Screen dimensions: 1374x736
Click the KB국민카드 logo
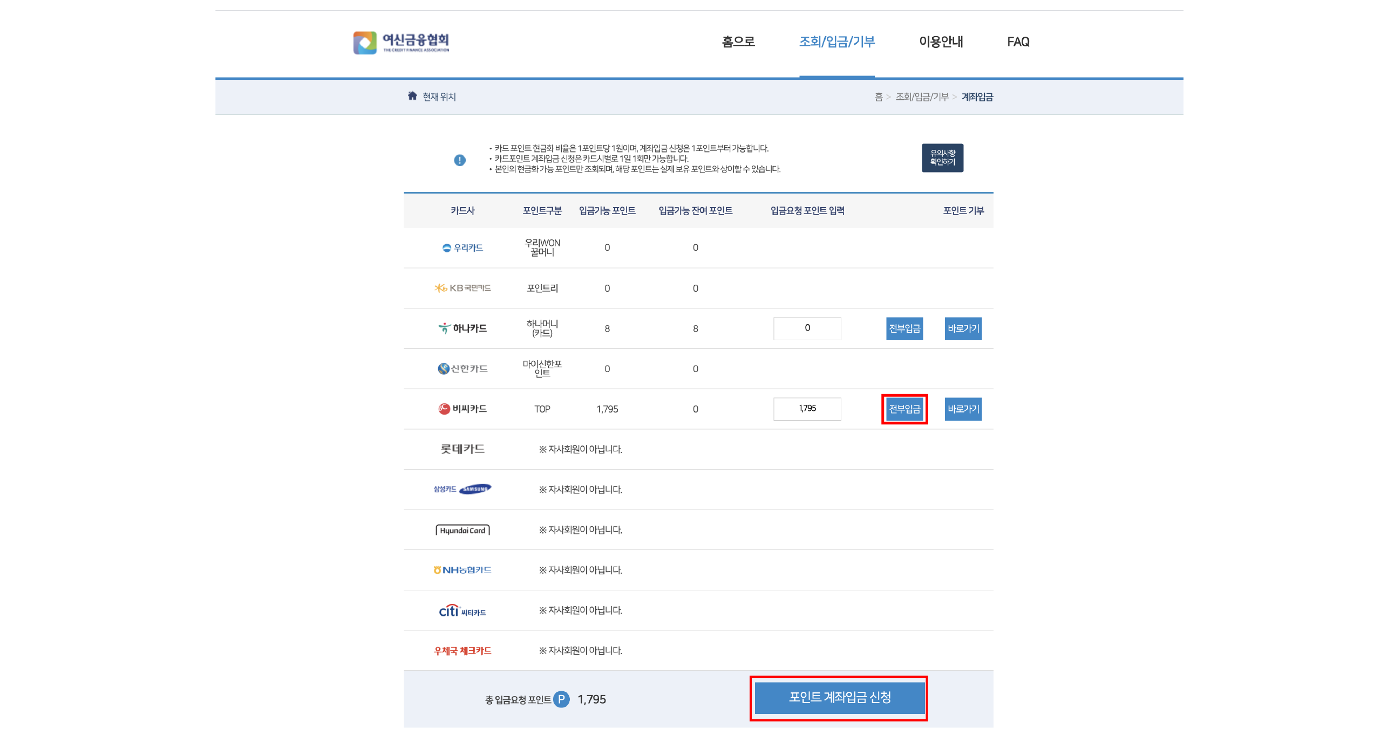[462, 288]
